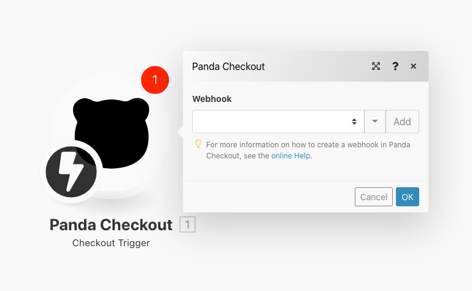This screenshot has height=291, width=472.
Task: Close the Panda Checkout dialog with X
Action: (x=413, y=66)
